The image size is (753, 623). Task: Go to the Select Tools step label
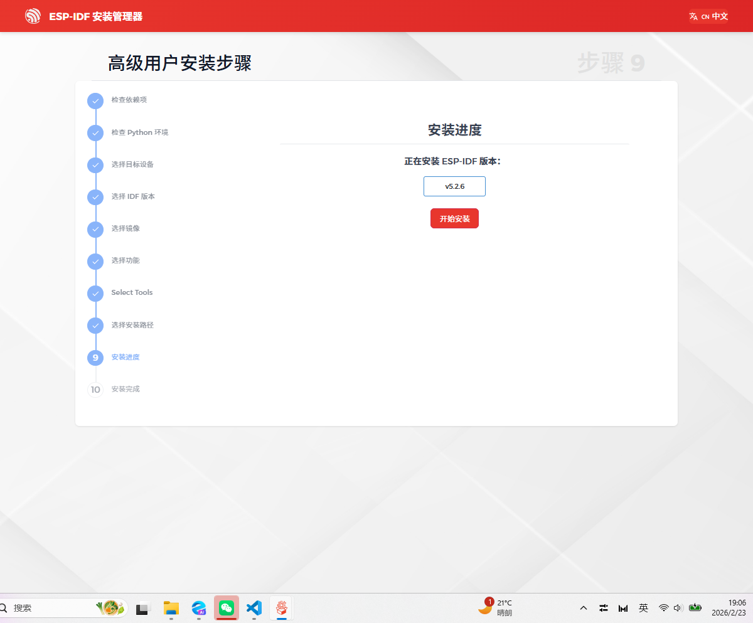tap(132, 292)
